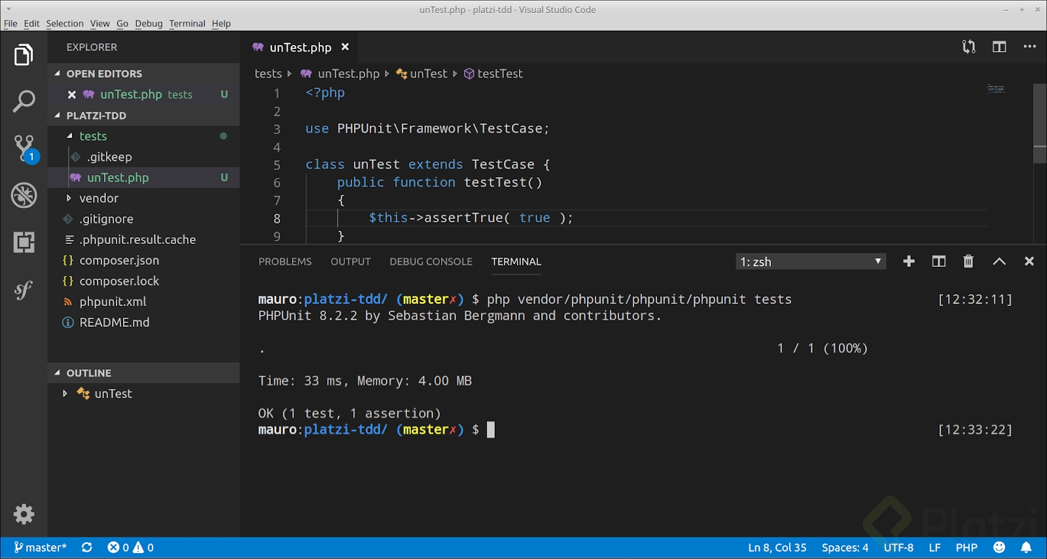
Task: Collapse the OPEN EDITORS section
Action: tap(143, 74)
